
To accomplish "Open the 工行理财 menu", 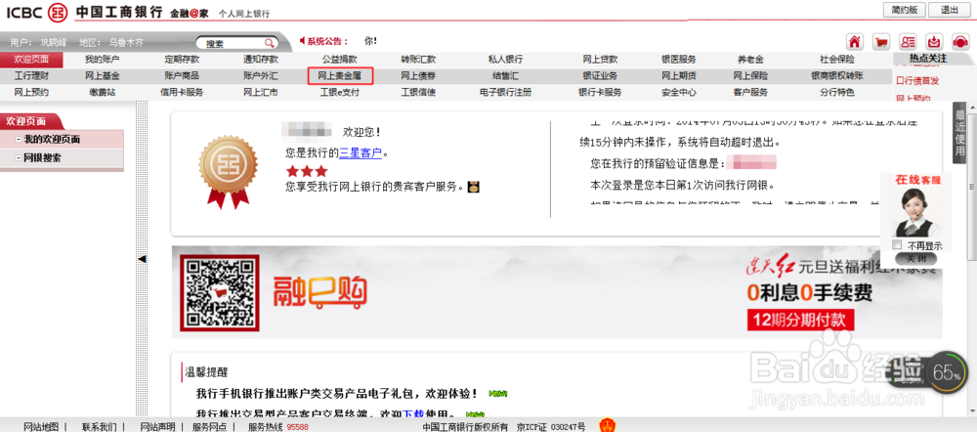I will coord(32,76).
